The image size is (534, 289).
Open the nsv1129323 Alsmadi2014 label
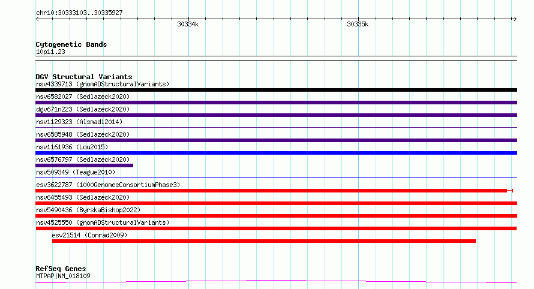(79, 122)
